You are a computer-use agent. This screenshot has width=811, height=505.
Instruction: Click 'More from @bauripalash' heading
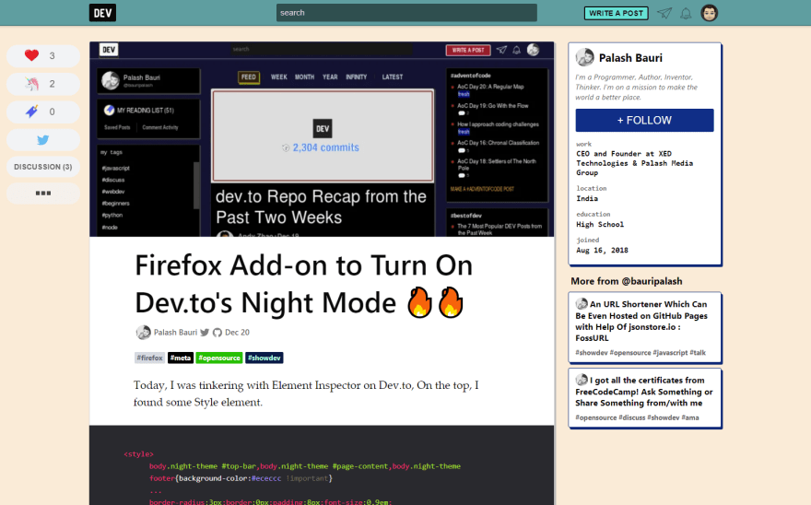tap(627, 281)
